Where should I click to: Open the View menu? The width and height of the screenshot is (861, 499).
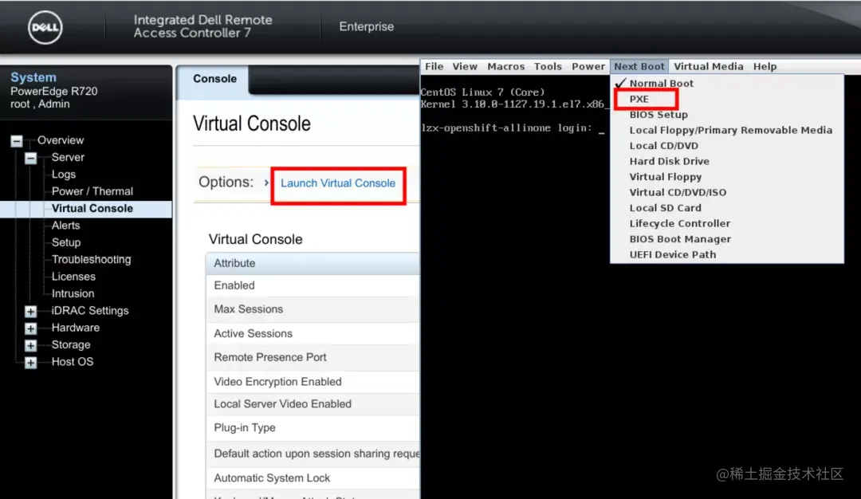click(465, 66)
